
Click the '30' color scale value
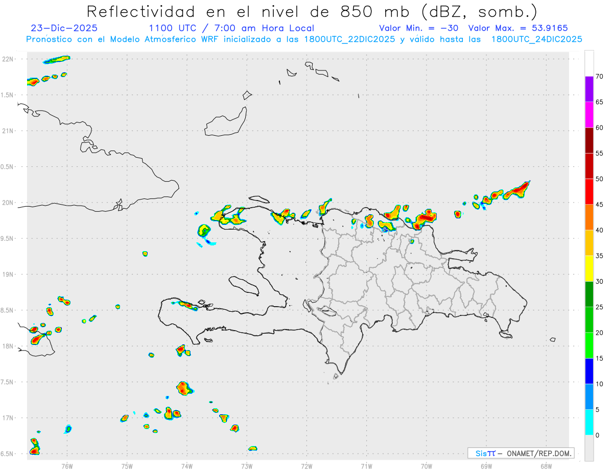click(x=600, y=282)
